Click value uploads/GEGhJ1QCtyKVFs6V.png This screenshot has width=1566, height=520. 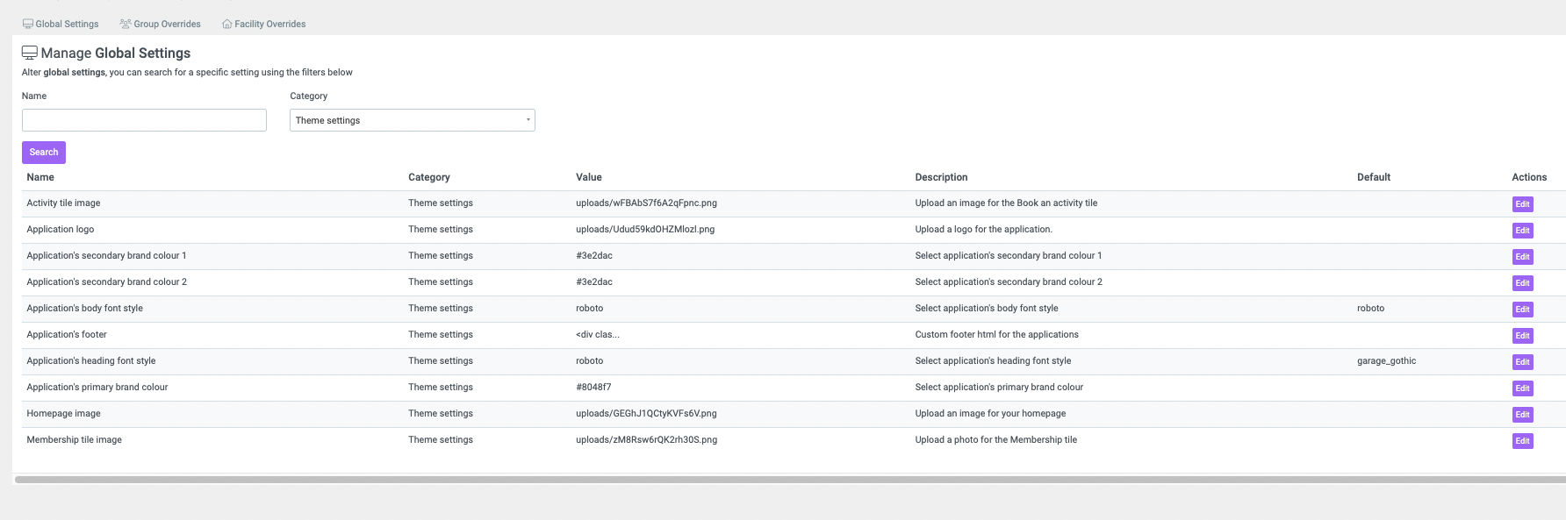click(x=646, y=414)
